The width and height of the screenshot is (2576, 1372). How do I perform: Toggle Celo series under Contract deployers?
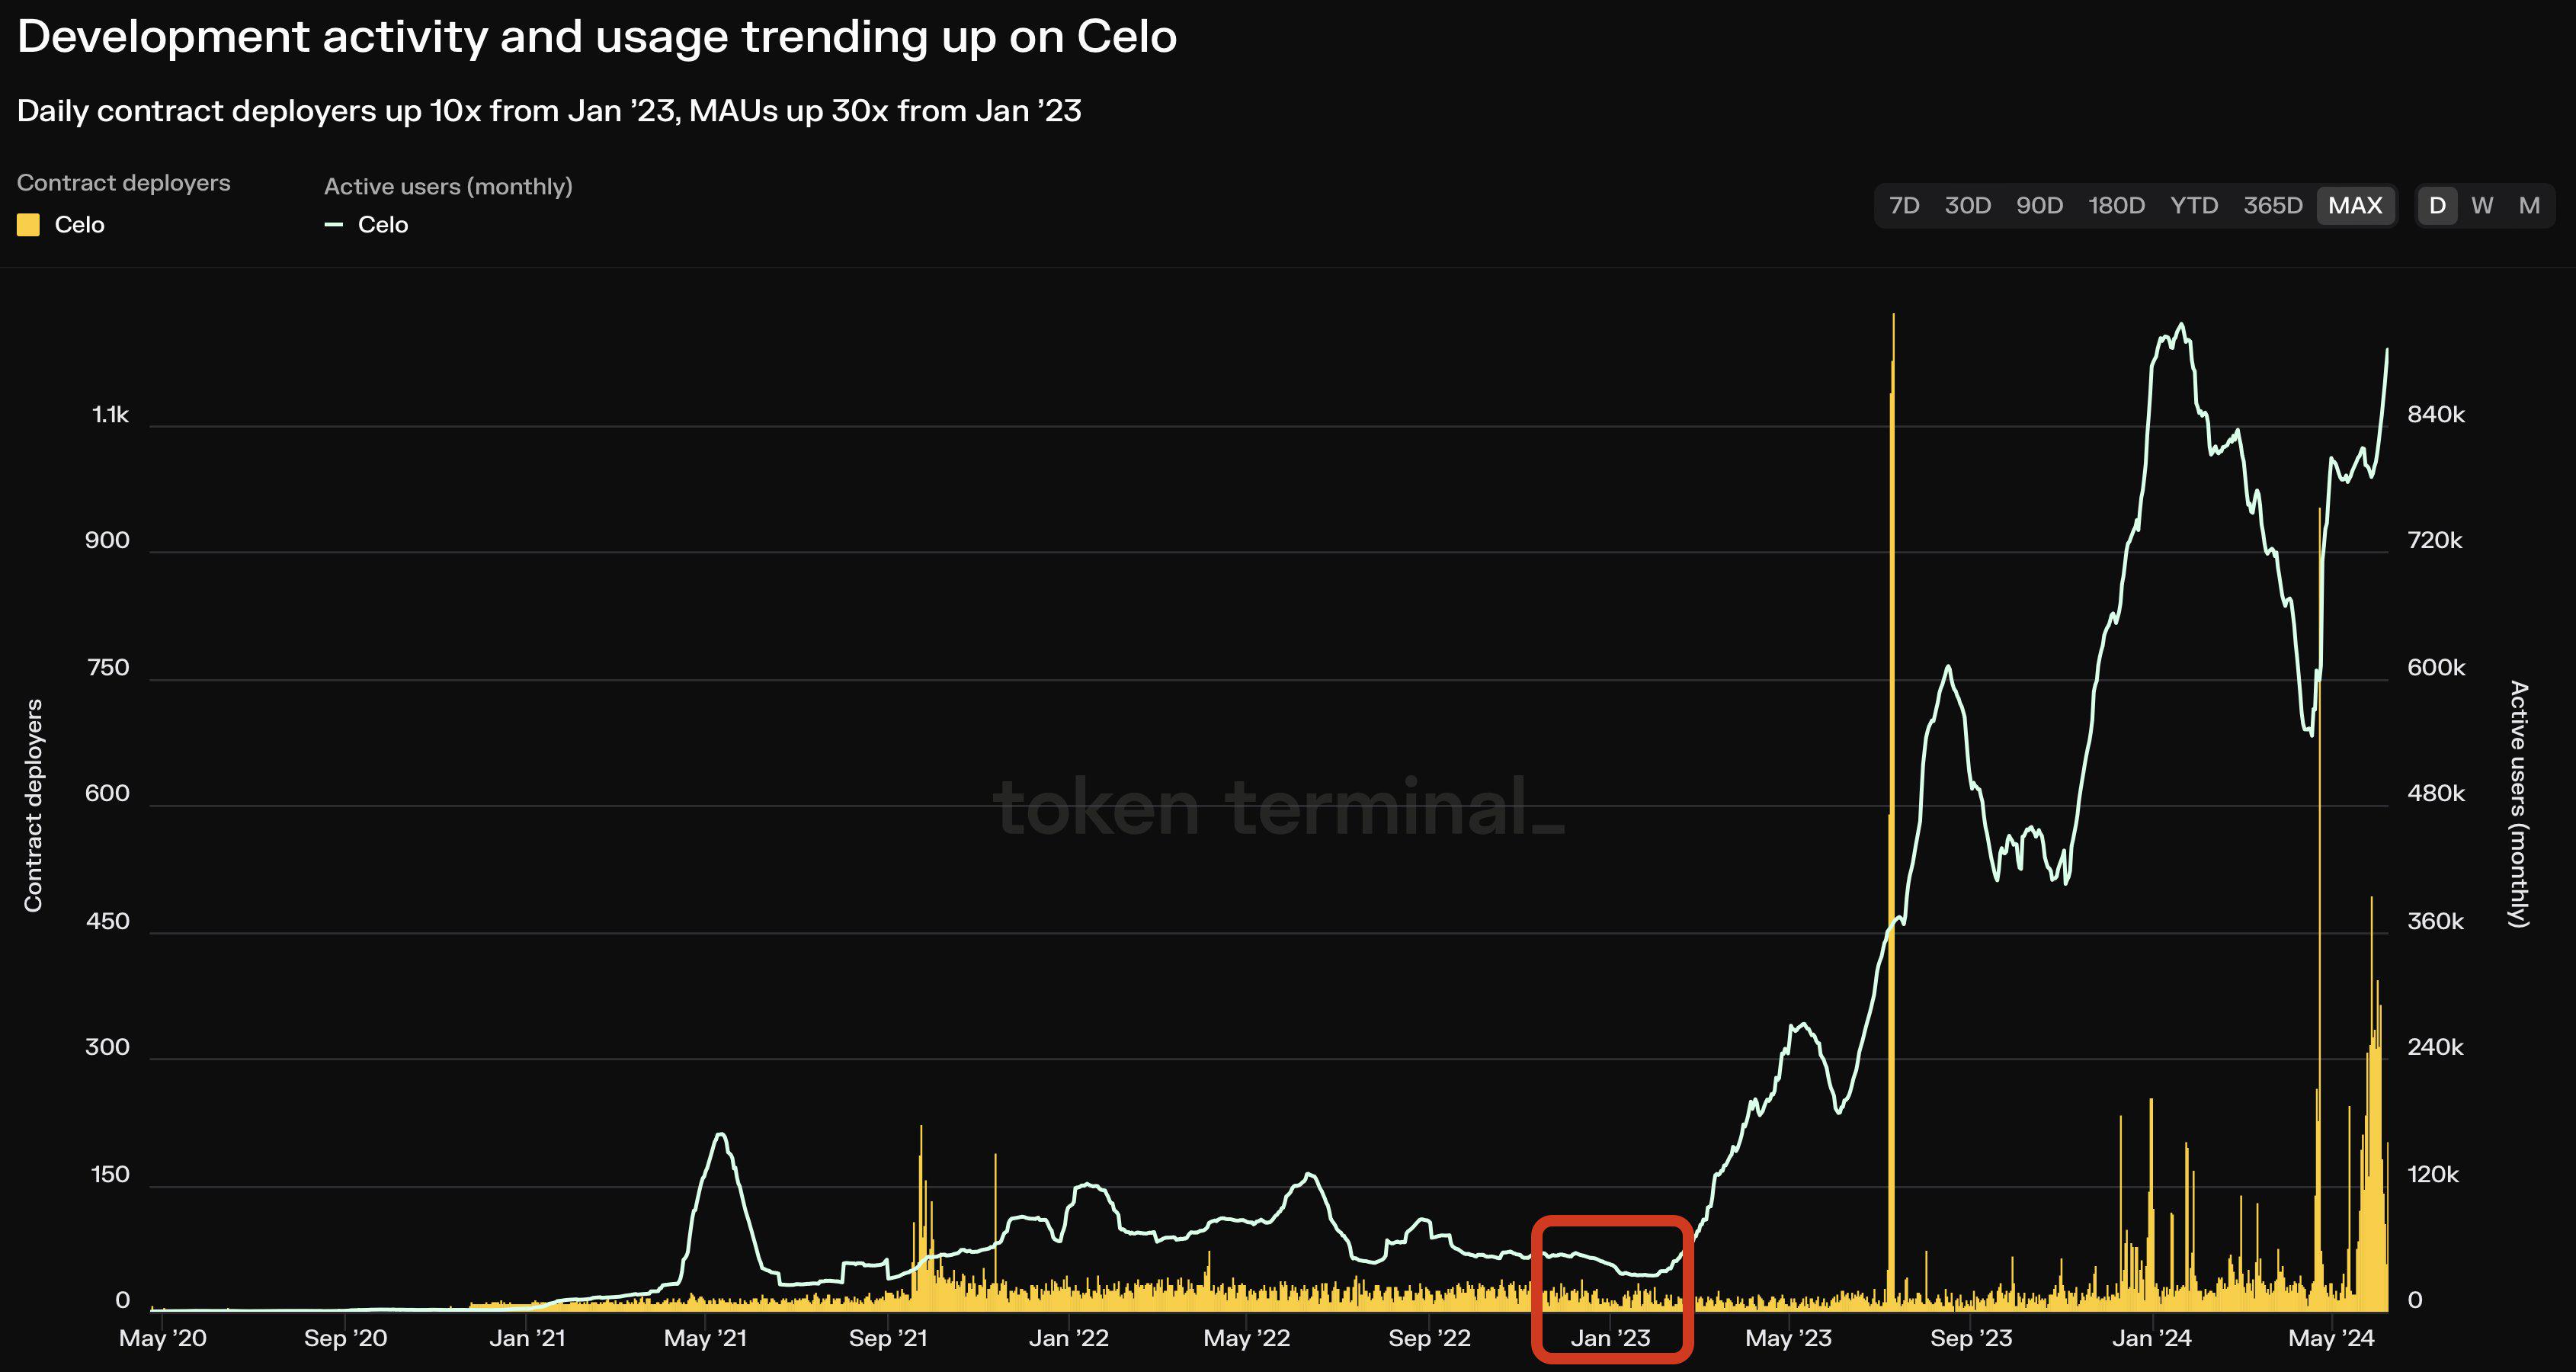click(x=79, y=225)
